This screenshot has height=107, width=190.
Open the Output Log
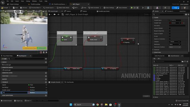pyautogui.click(x=18, y=101)
